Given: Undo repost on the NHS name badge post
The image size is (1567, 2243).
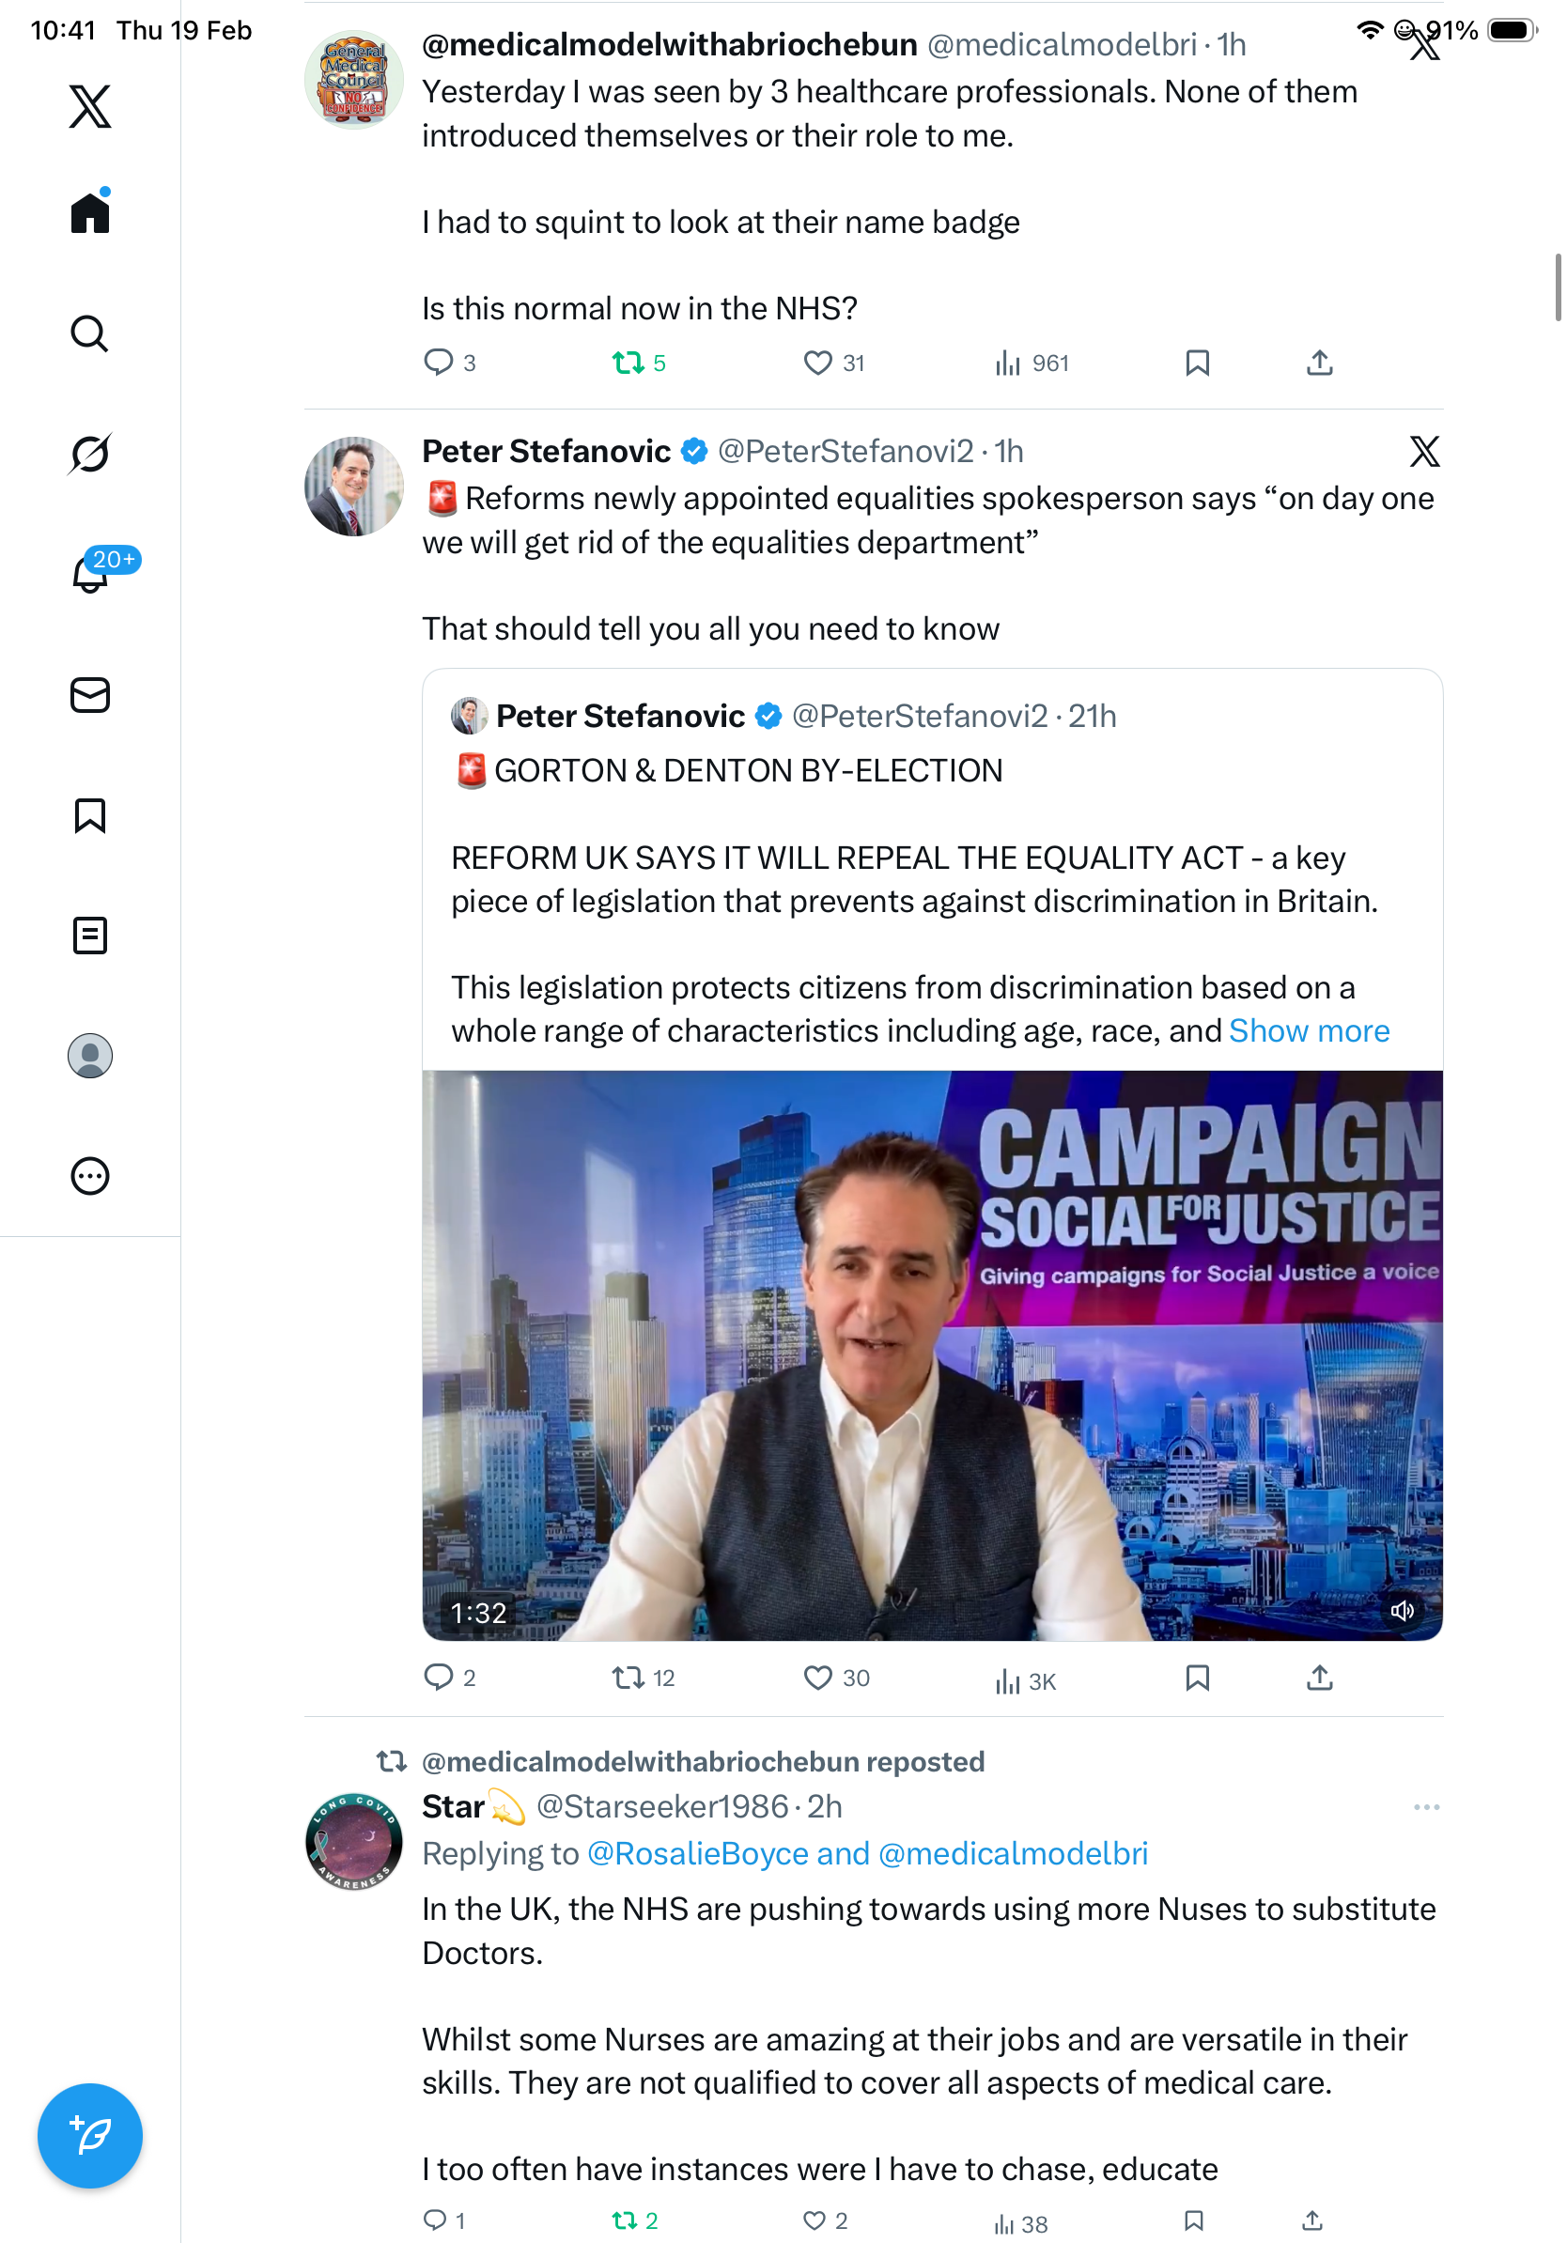Looking at the screenshot, I should coord(628,364).
